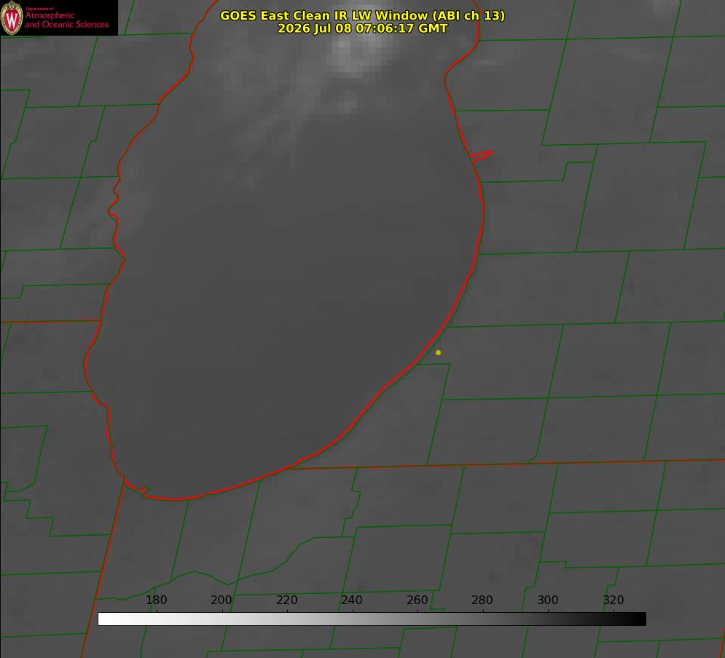
Task: Pick the black end of the colorbar
Action: pyautogui.click(x=640, y=619)
